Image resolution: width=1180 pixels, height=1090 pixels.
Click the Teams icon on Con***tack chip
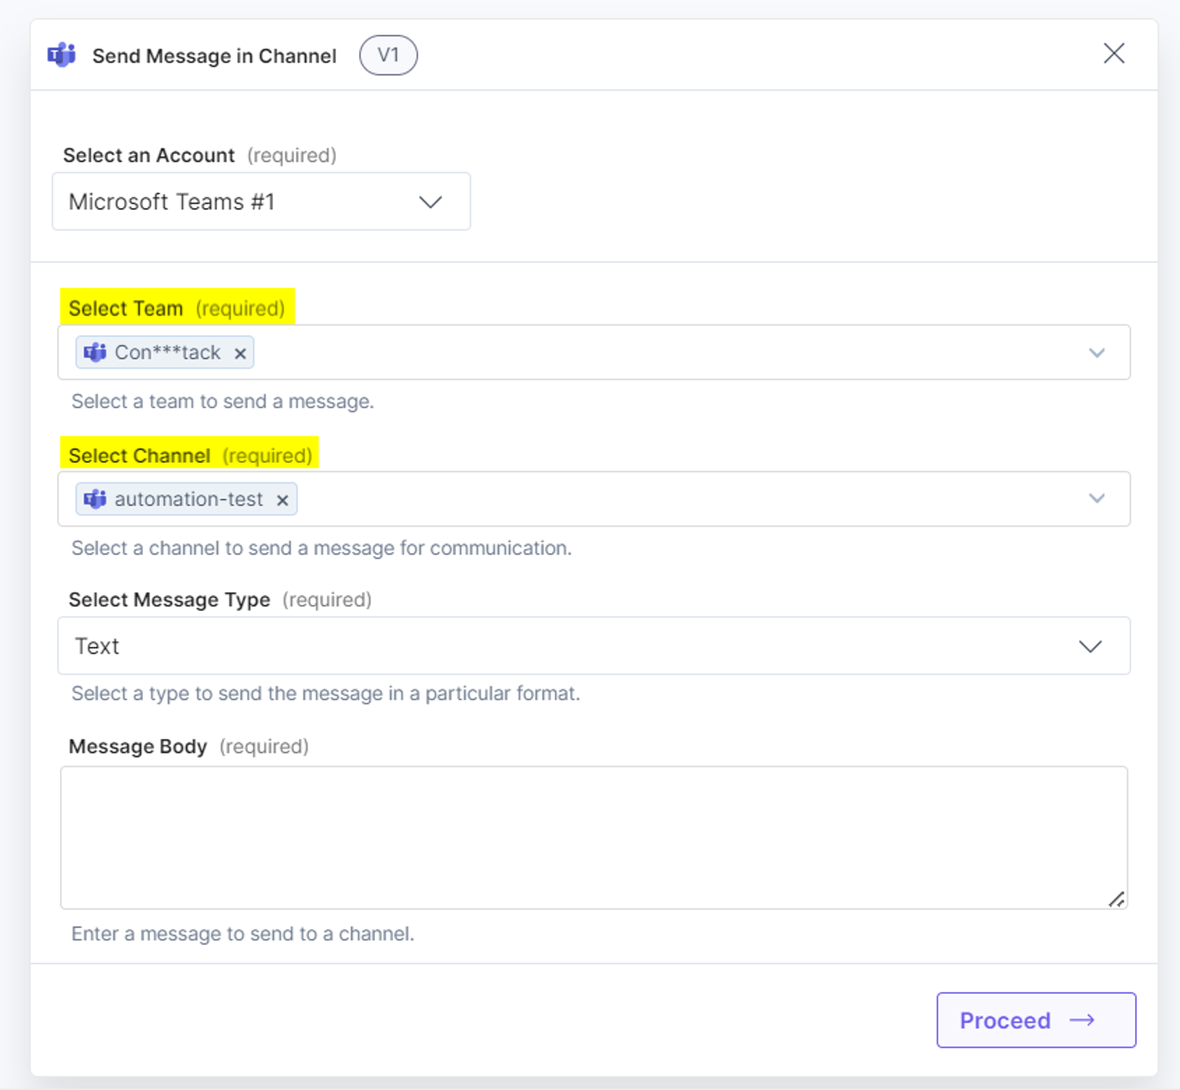click(x=95, y=353)
